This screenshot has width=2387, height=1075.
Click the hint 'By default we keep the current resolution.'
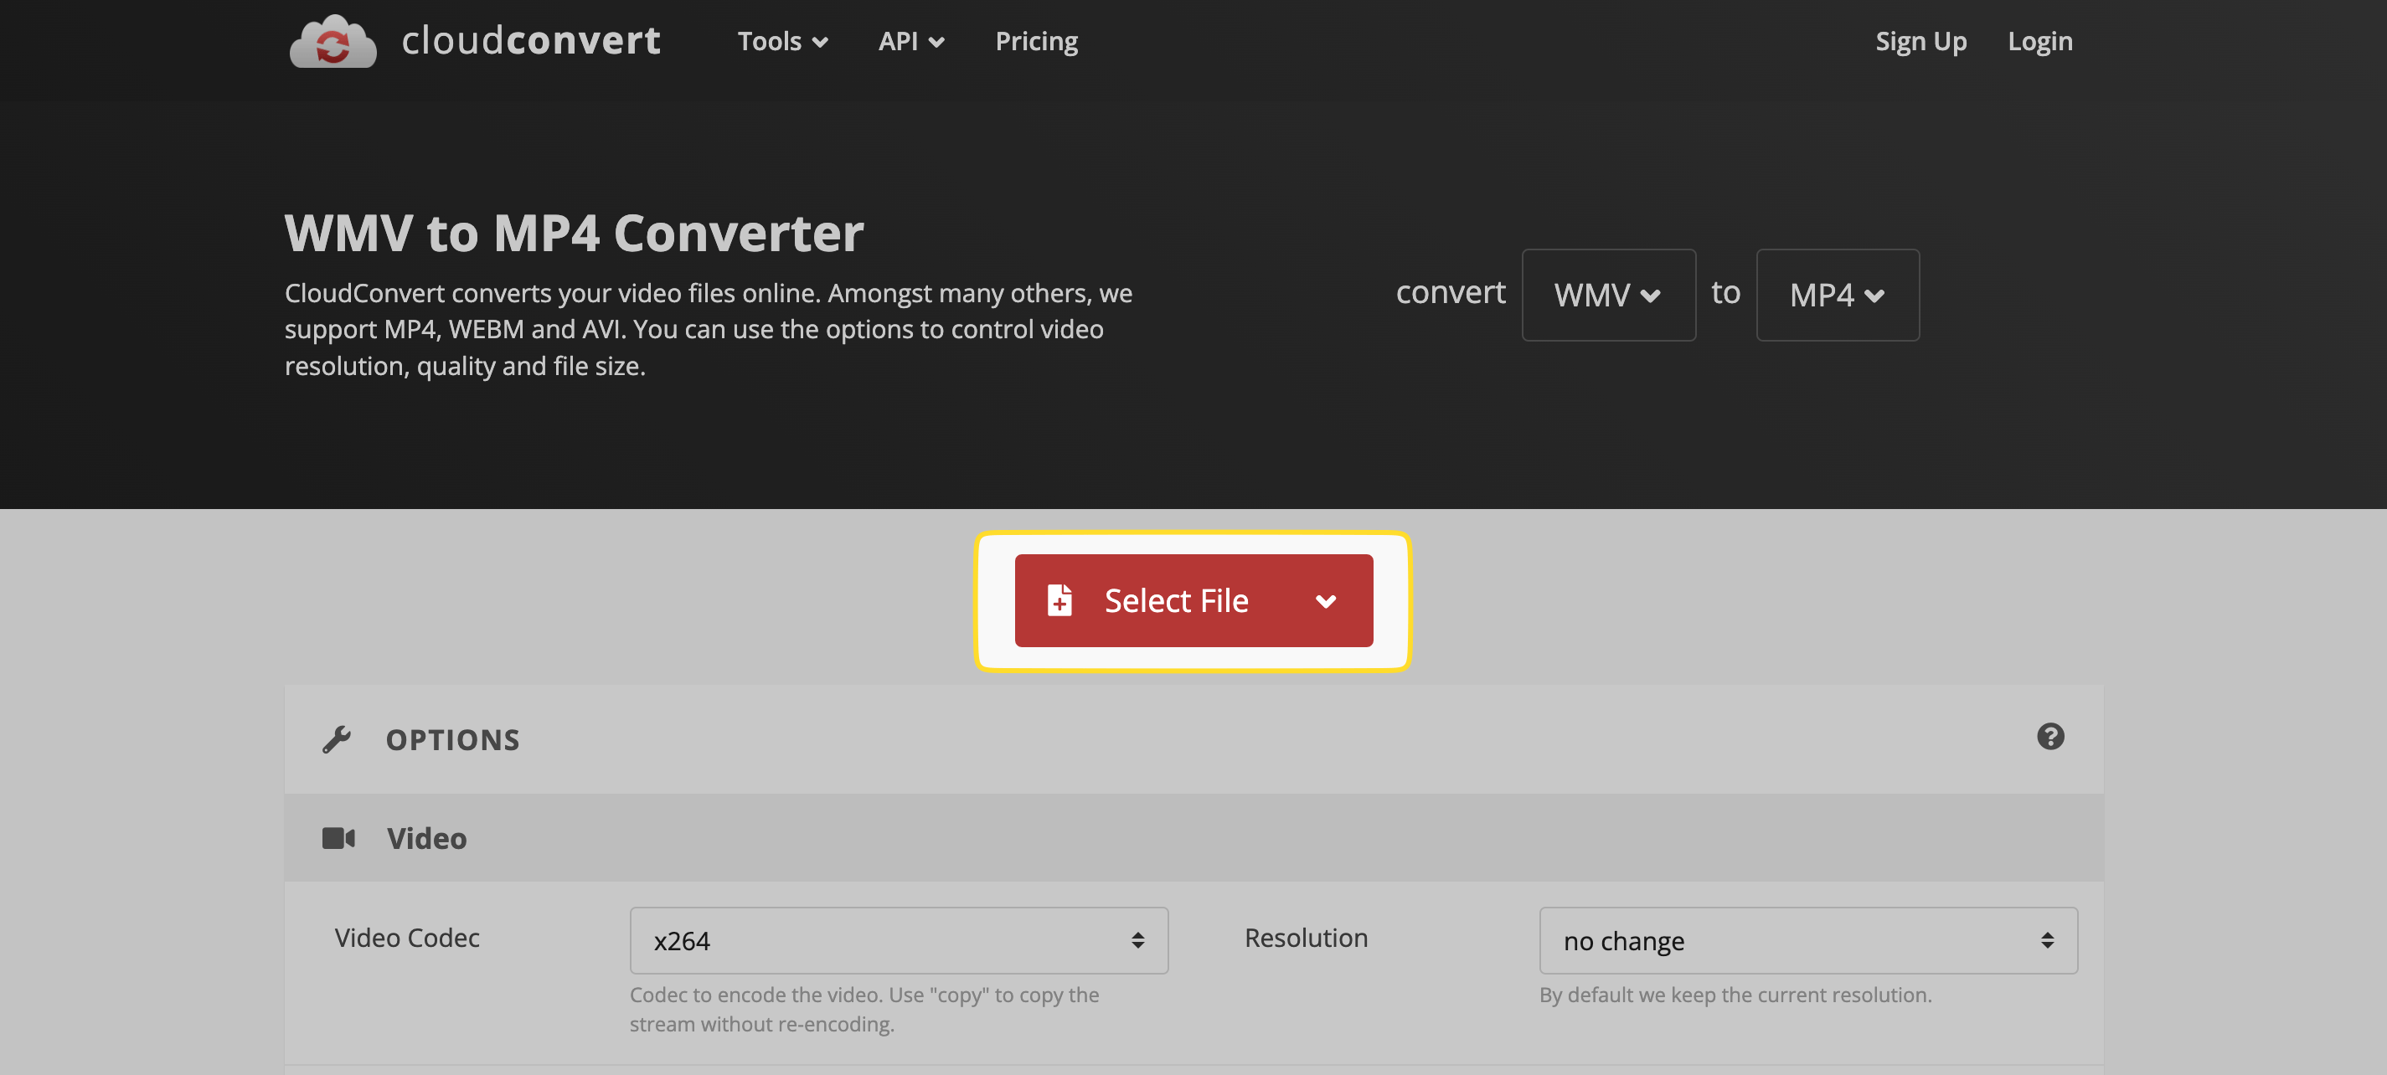coord(1735,995)
